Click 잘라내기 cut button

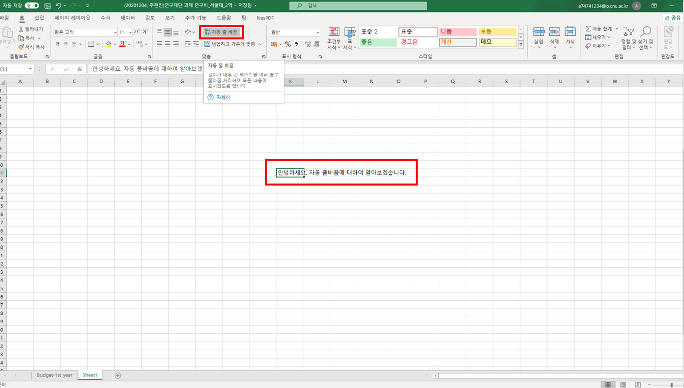(30, 29)
